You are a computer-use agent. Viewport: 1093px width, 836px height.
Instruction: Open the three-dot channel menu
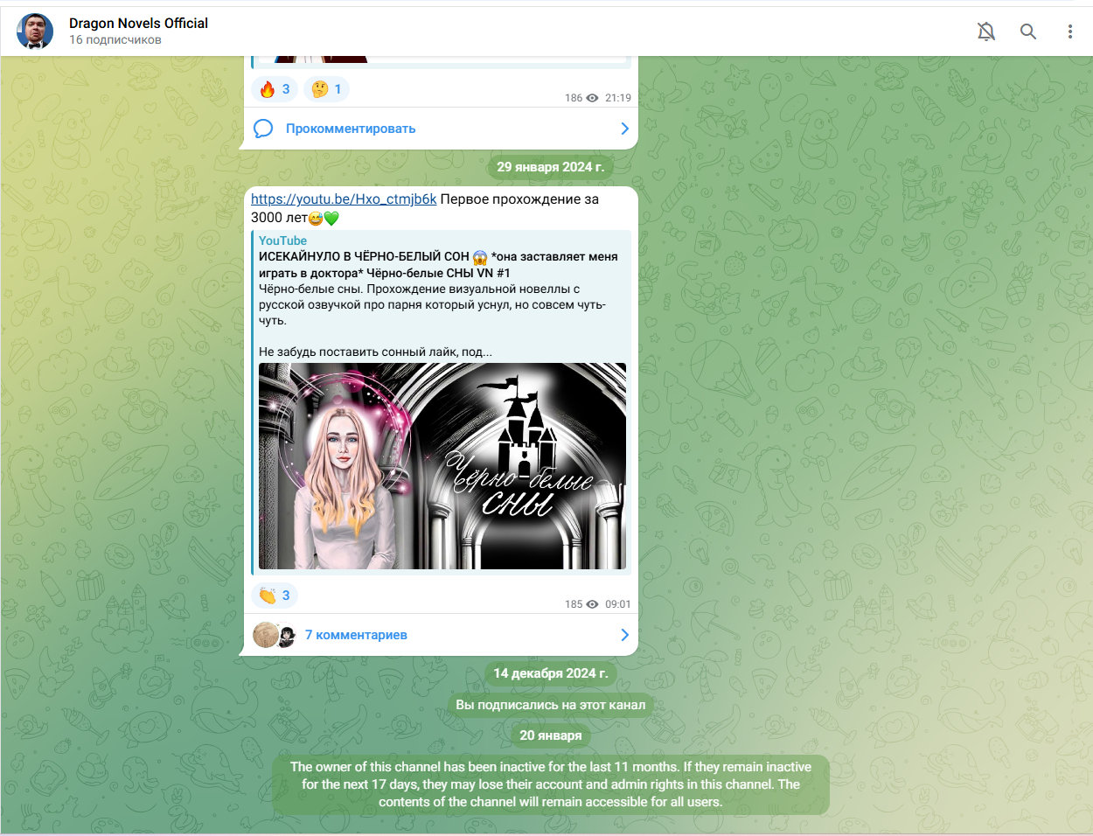coord(1070,31)
